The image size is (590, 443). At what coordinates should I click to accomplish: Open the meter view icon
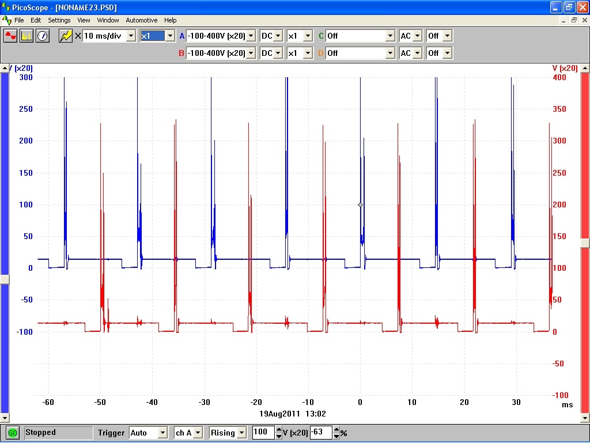click(x=43, y=36)
